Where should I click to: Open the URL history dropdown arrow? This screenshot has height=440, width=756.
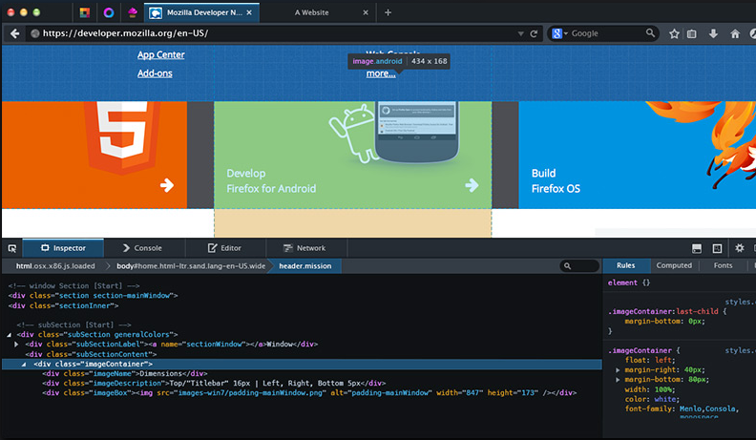click(x=521, y=33)
